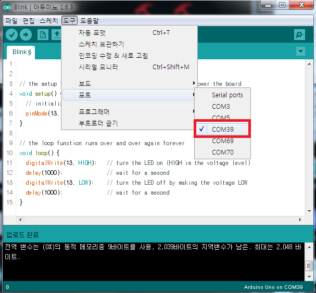This screenshot has width=316, height=293.
Task: Expand the 프로그래머 submenu
Action: click(130, 112)
